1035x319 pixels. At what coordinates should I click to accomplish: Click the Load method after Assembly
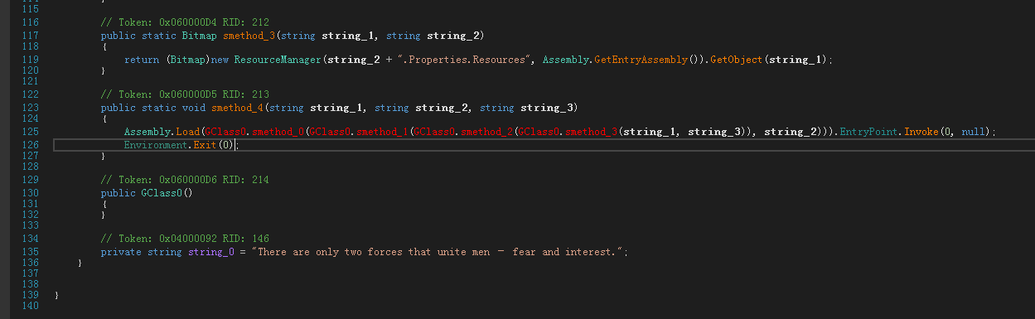[188, 132]
